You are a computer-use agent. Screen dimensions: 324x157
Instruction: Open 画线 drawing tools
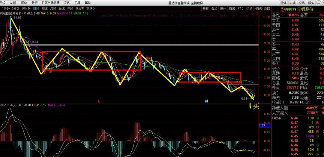pos(232,8)
